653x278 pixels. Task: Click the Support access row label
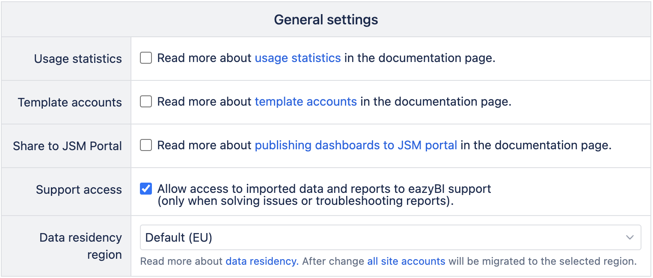point(79,190)
